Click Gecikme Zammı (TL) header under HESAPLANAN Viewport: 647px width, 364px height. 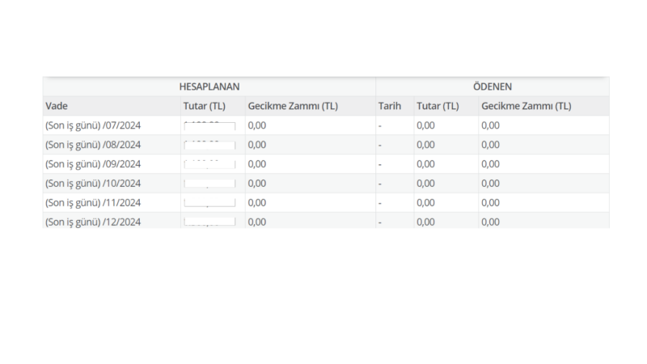(293, 106)
